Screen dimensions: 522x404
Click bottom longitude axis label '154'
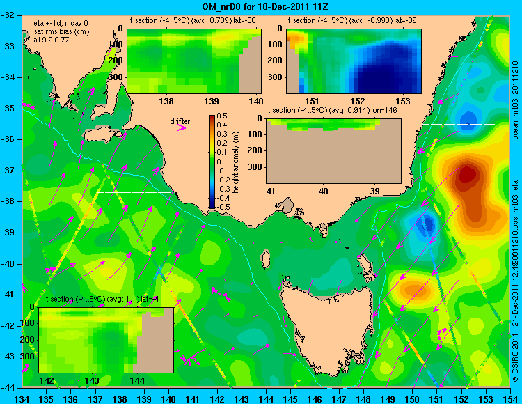[509, 399]
